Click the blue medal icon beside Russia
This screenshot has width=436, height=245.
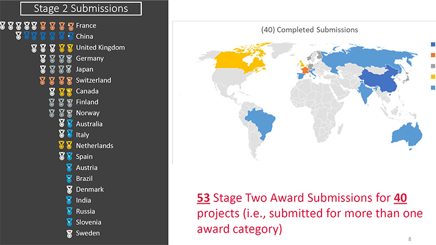pyautogui.click(x=69, y=211)
